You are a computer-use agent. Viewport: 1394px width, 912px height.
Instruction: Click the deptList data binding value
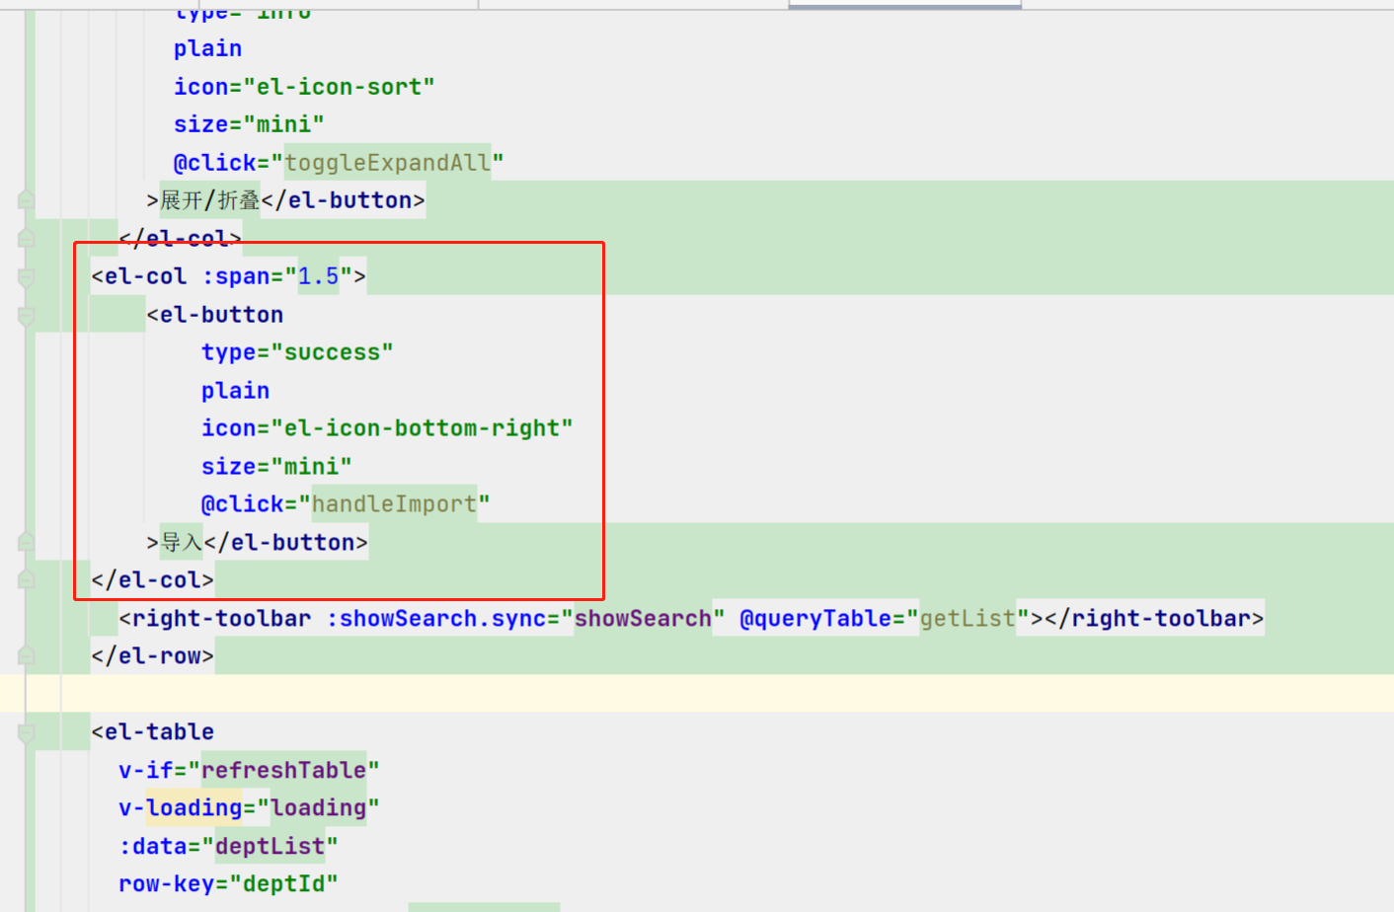[x=270, y=847]
